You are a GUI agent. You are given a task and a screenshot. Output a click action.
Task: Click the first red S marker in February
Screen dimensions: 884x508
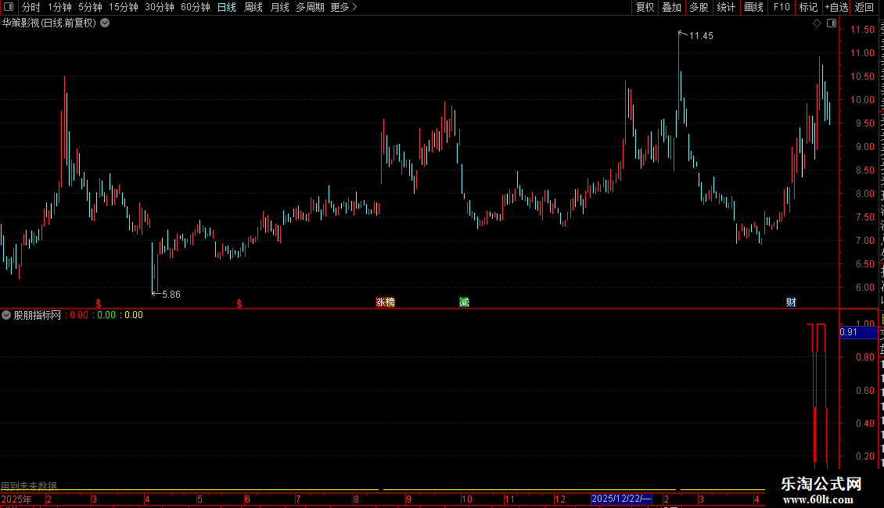99,303
